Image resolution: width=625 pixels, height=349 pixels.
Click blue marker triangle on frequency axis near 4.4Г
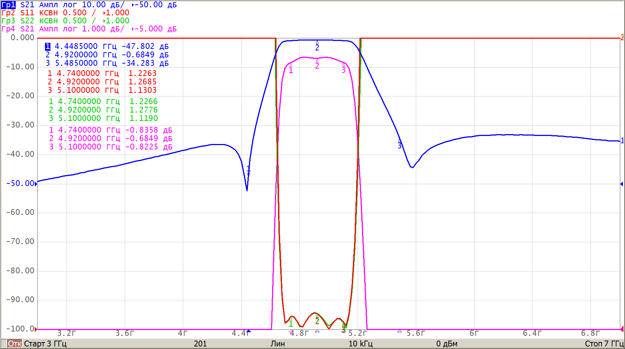click(x=248, y=331)
